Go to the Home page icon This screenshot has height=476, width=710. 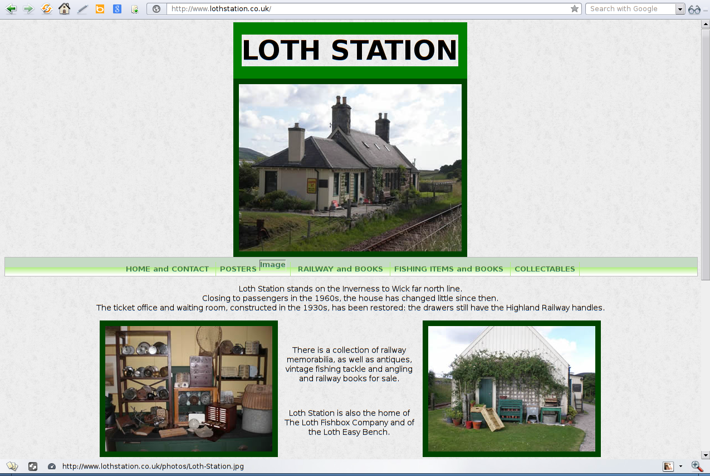click(65, 9)
